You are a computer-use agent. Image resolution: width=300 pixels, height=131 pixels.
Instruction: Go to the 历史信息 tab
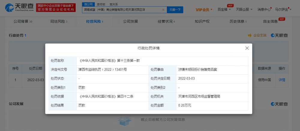coord(238,22)
